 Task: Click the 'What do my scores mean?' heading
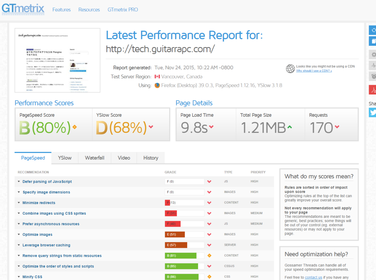319,177
